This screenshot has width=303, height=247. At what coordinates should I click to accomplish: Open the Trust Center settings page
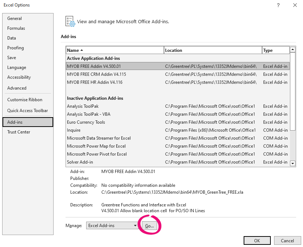[18, 132]
